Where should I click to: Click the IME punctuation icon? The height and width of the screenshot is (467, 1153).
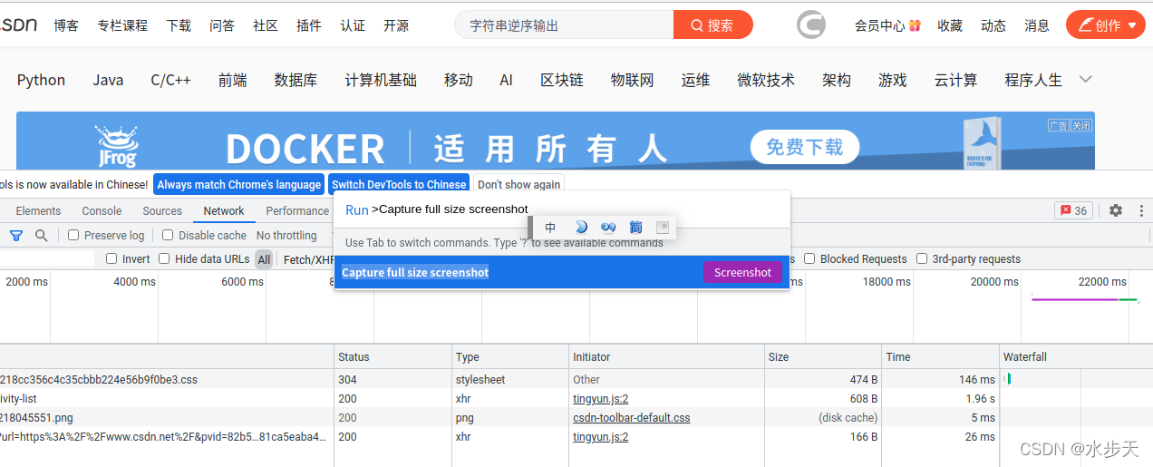(x=608, y=227)
